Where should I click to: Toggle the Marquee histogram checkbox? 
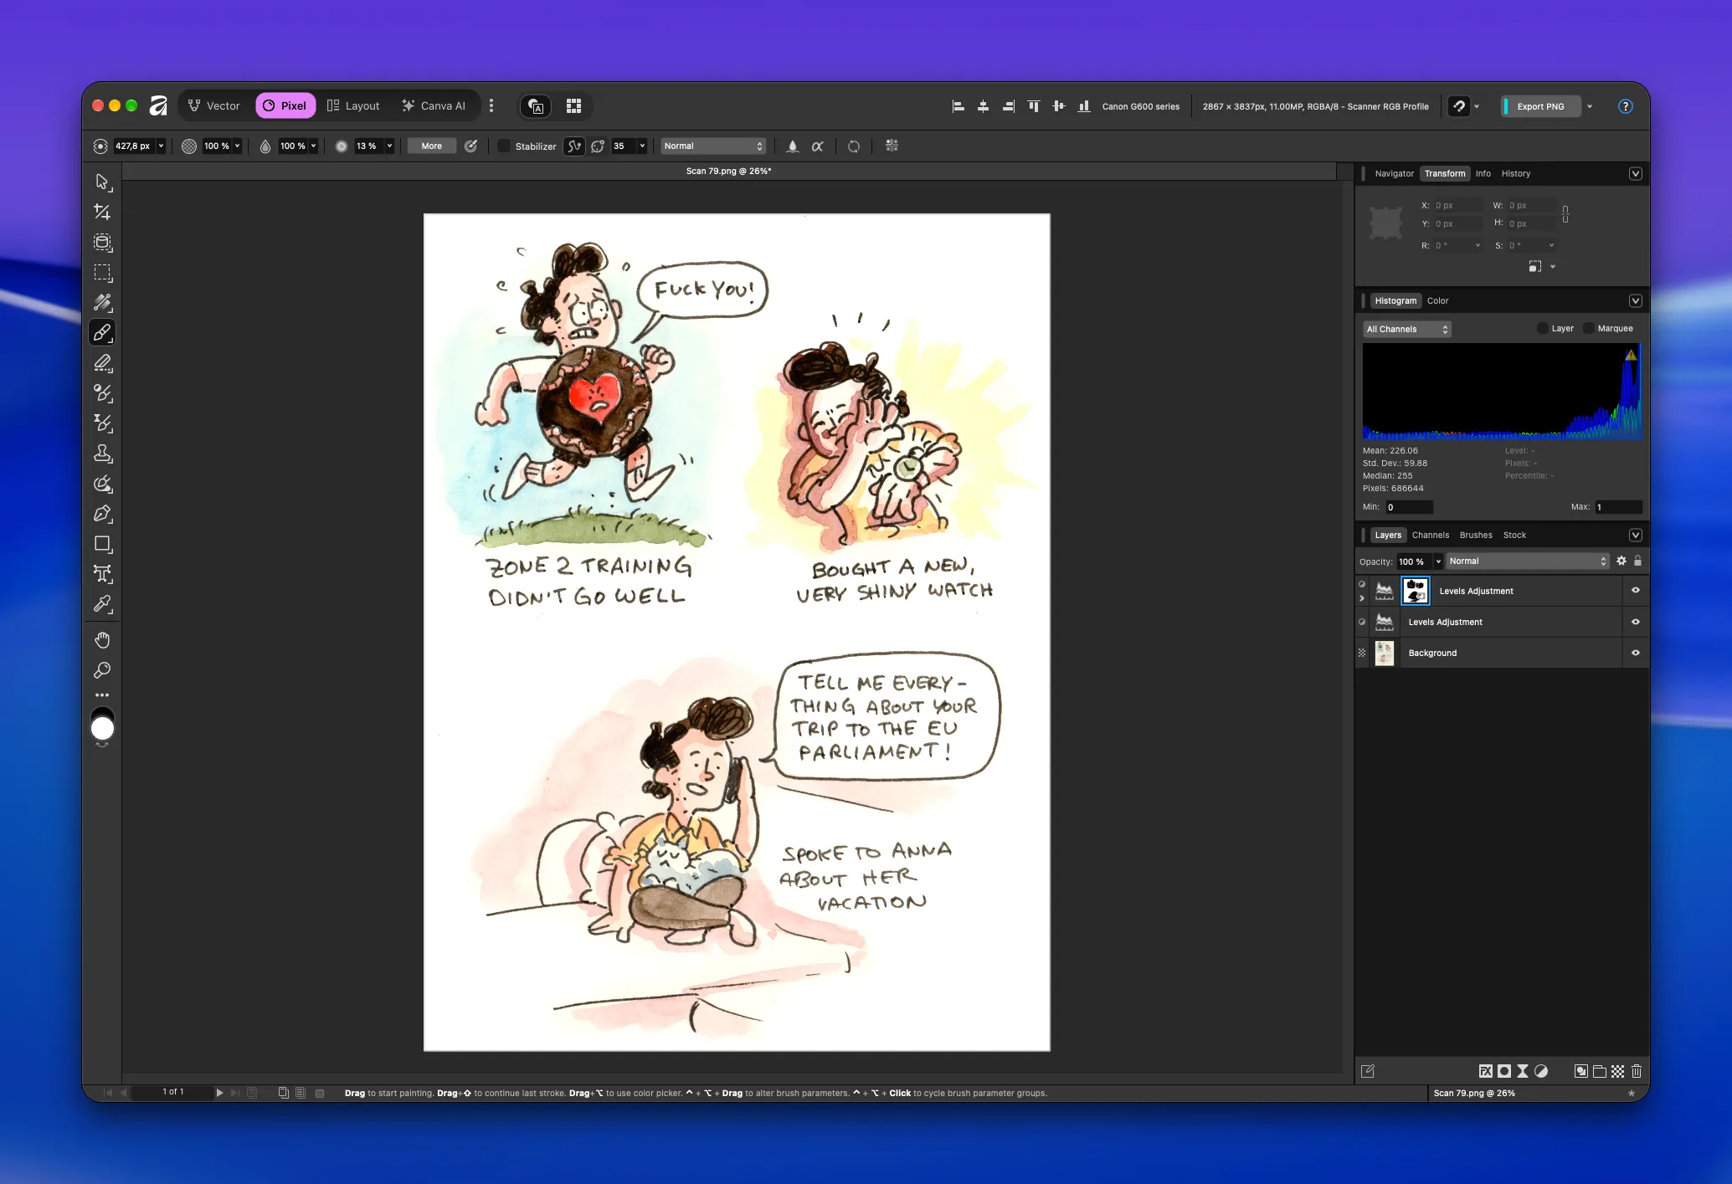pyautogui.click(x=1588, y=328)
